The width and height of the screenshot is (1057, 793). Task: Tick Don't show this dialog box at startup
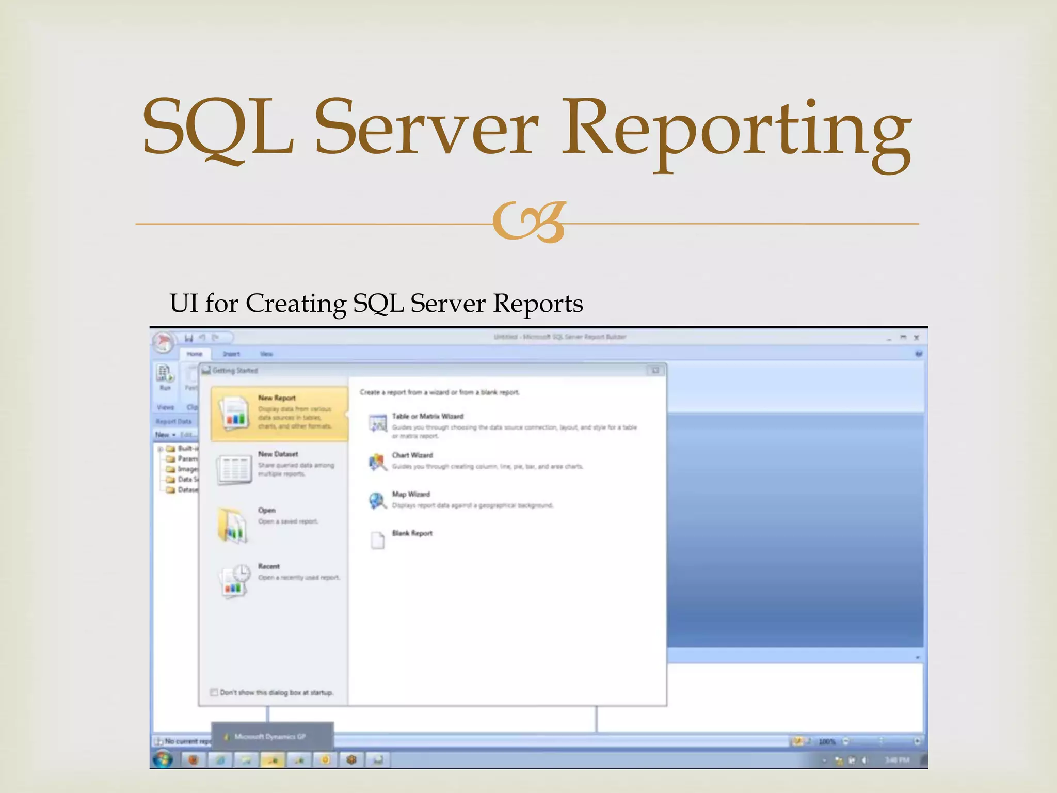pos(214,692)
